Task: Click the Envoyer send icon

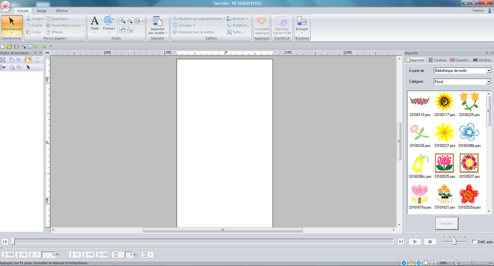Action: coord(302,23)
